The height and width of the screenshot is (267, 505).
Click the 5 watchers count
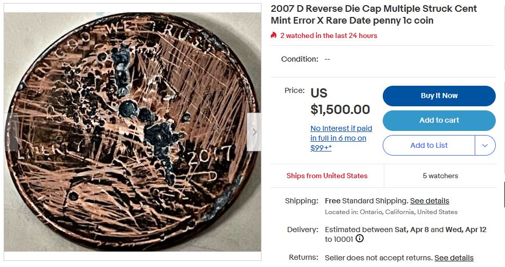[440, 176]
